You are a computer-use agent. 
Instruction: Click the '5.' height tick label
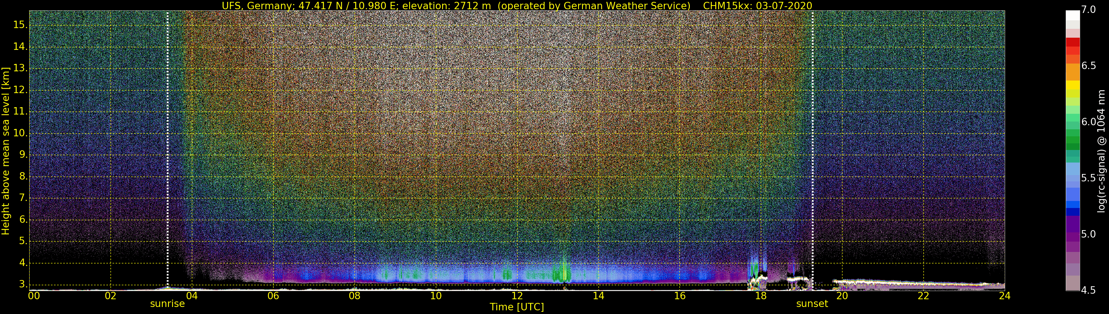point(23,241)
